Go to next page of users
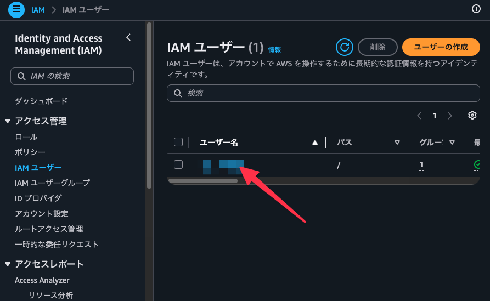 pyautogui.click(x=450, y=116)
